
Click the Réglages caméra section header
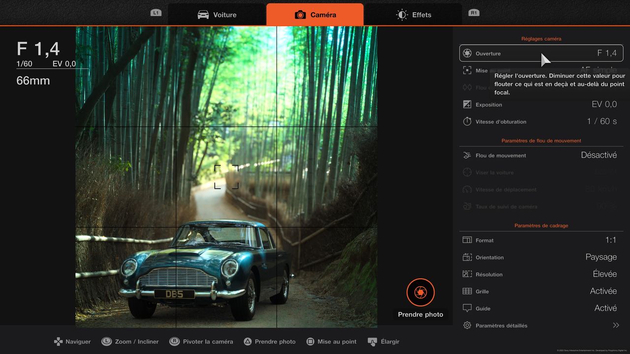541,38
